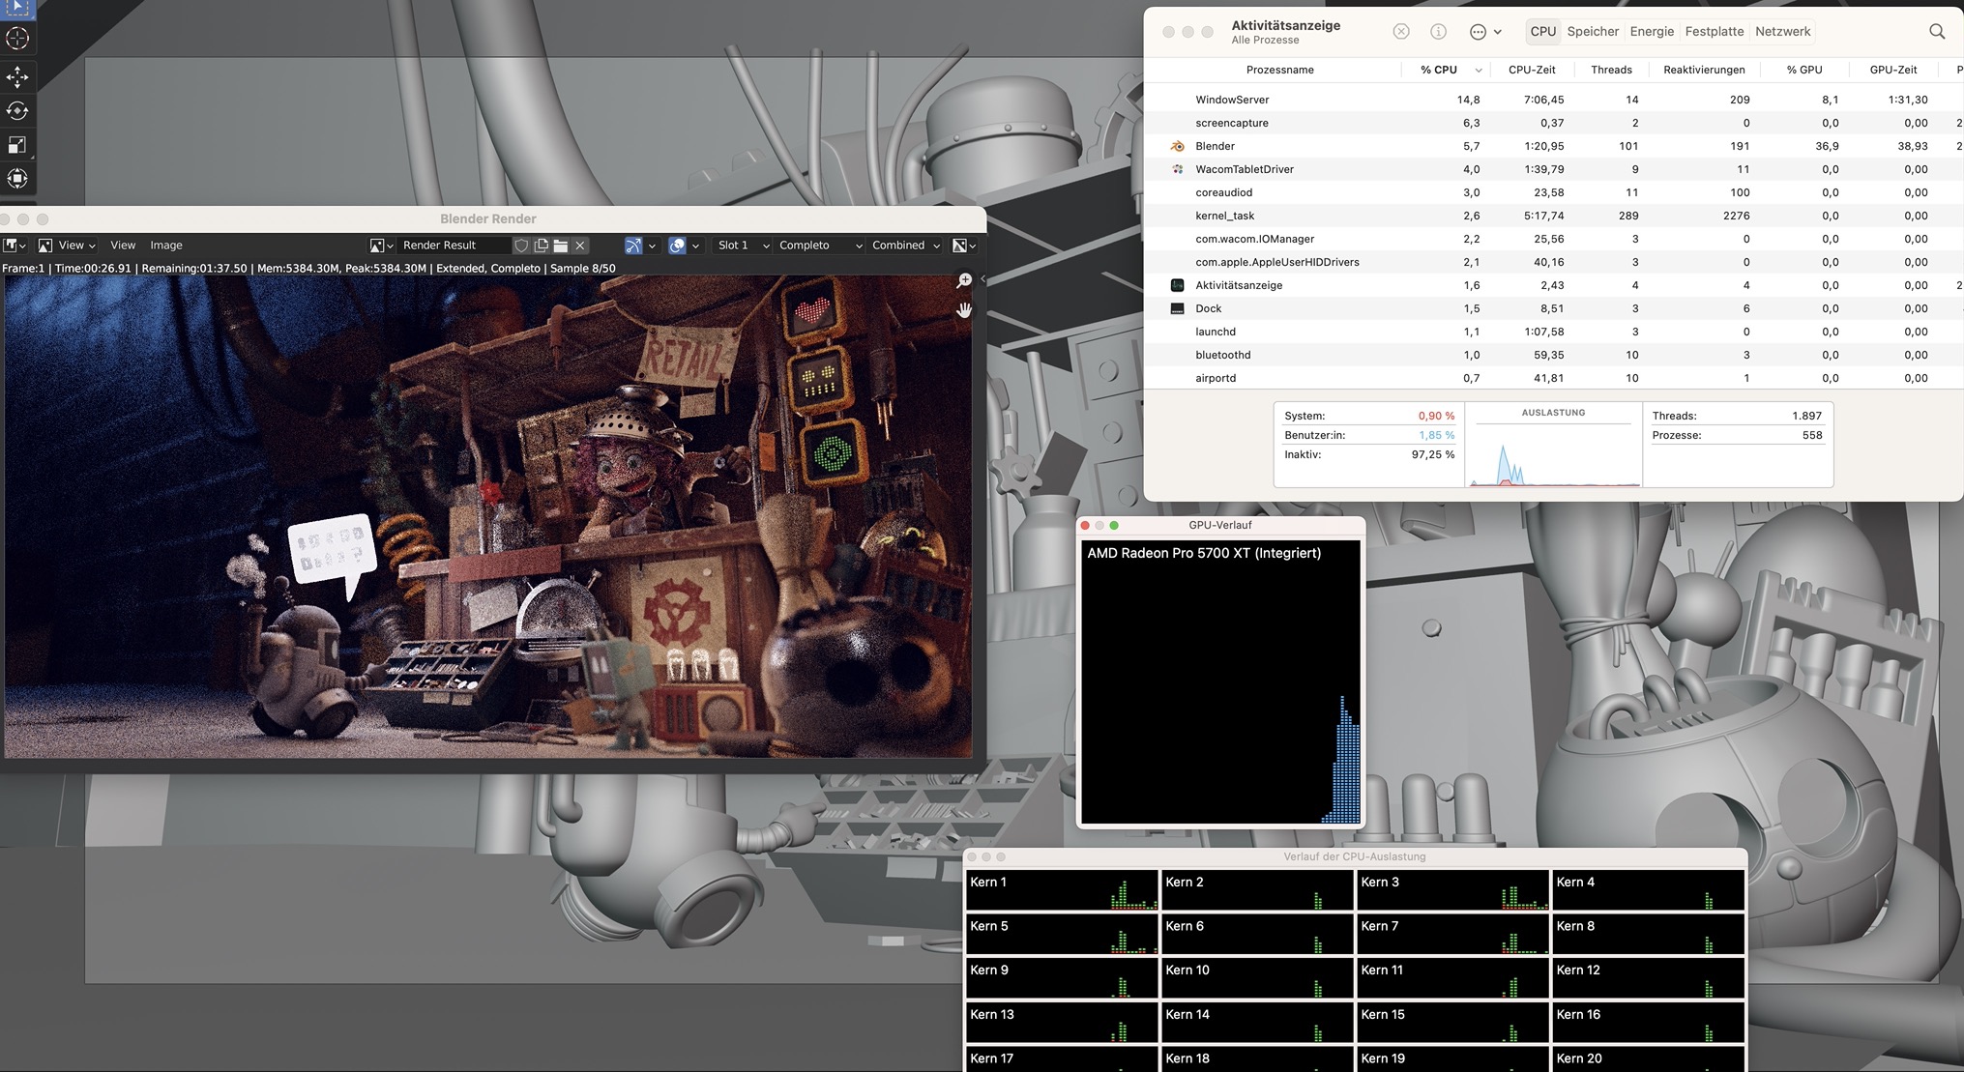Screen dimensions: 1964x1072
Task: Unlink the Render Result image with X
Action: pyautogui.click(x=580, y=246)
